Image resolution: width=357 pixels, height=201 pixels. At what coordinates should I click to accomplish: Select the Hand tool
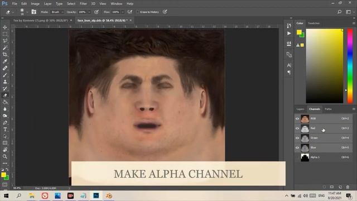(x=5, y=150)
